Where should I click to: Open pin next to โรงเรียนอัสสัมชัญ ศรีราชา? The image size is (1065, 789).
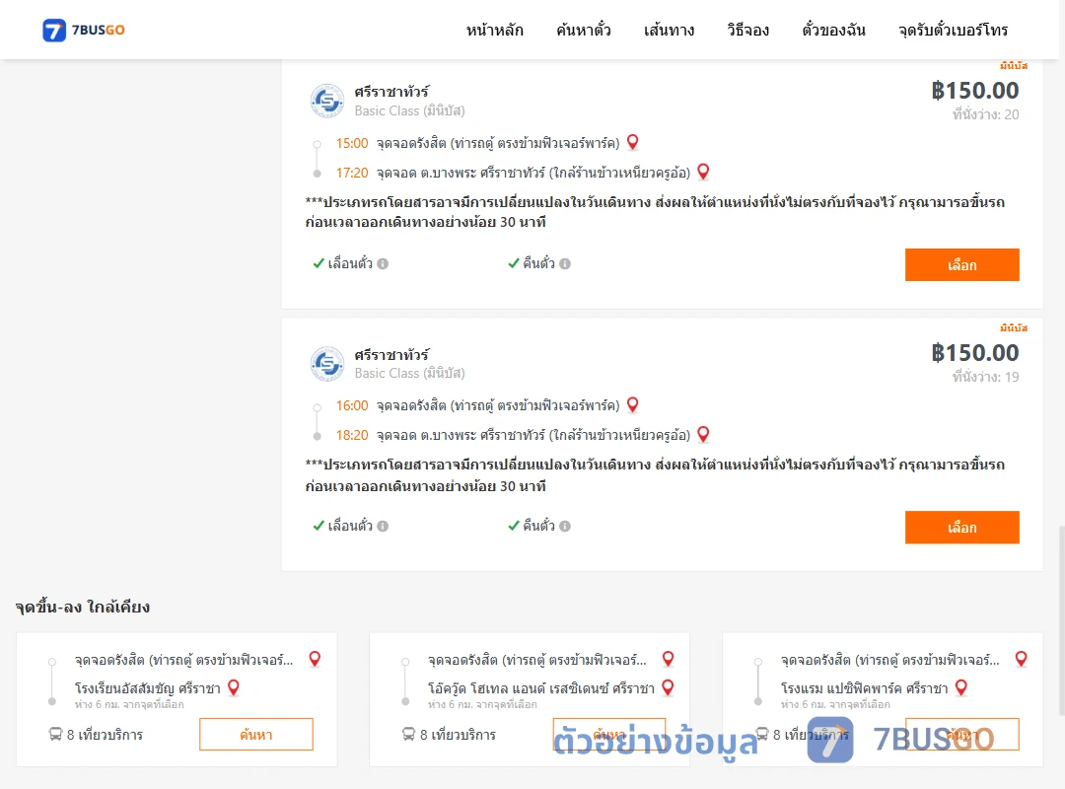(x=234, y=687)
